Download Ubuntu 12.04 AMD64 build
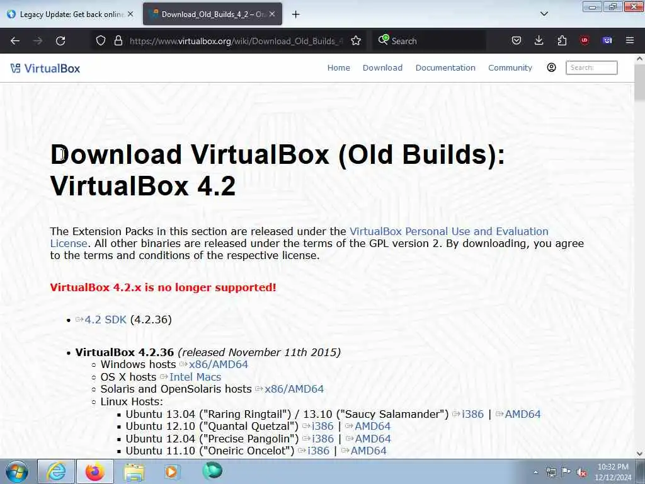645x484 pixels. tap(373, 439)
